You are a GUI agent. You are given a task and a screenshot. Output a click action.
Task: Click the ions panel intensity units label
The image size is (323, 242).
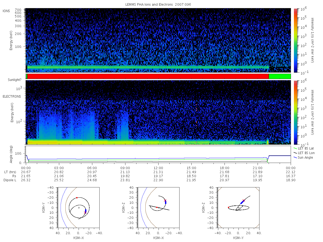click(313, 40)
